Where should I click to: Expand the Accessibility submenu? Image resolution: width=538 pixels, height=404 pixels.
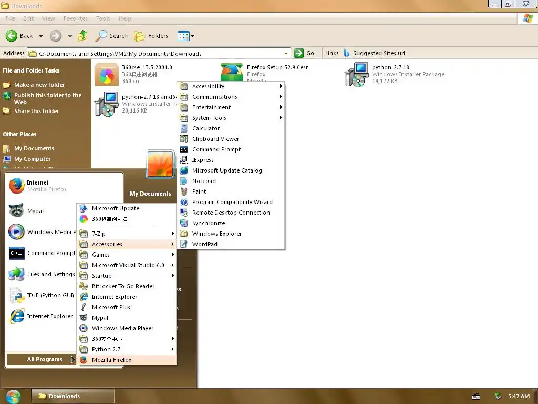tap(231, 86)
